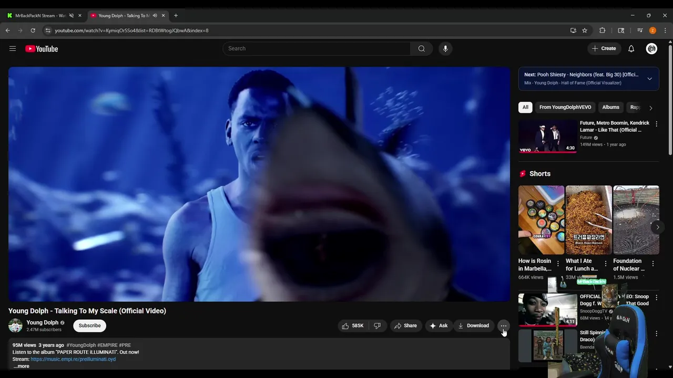The height and width of the screenshot is (378, 673).
Task: Open media controls icon in Chrome toolbar
Action: pyautogui.click(x=640, y=30)
